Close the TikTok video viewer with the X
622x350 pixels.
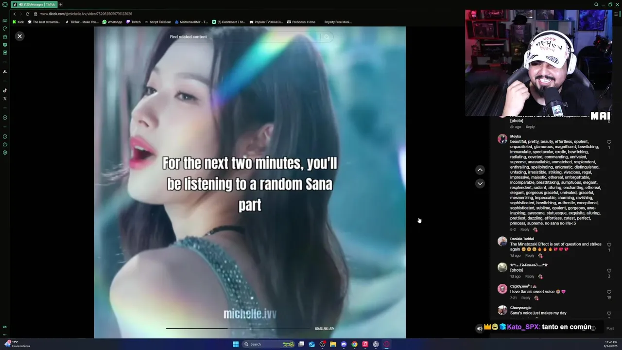coord(19,36)
